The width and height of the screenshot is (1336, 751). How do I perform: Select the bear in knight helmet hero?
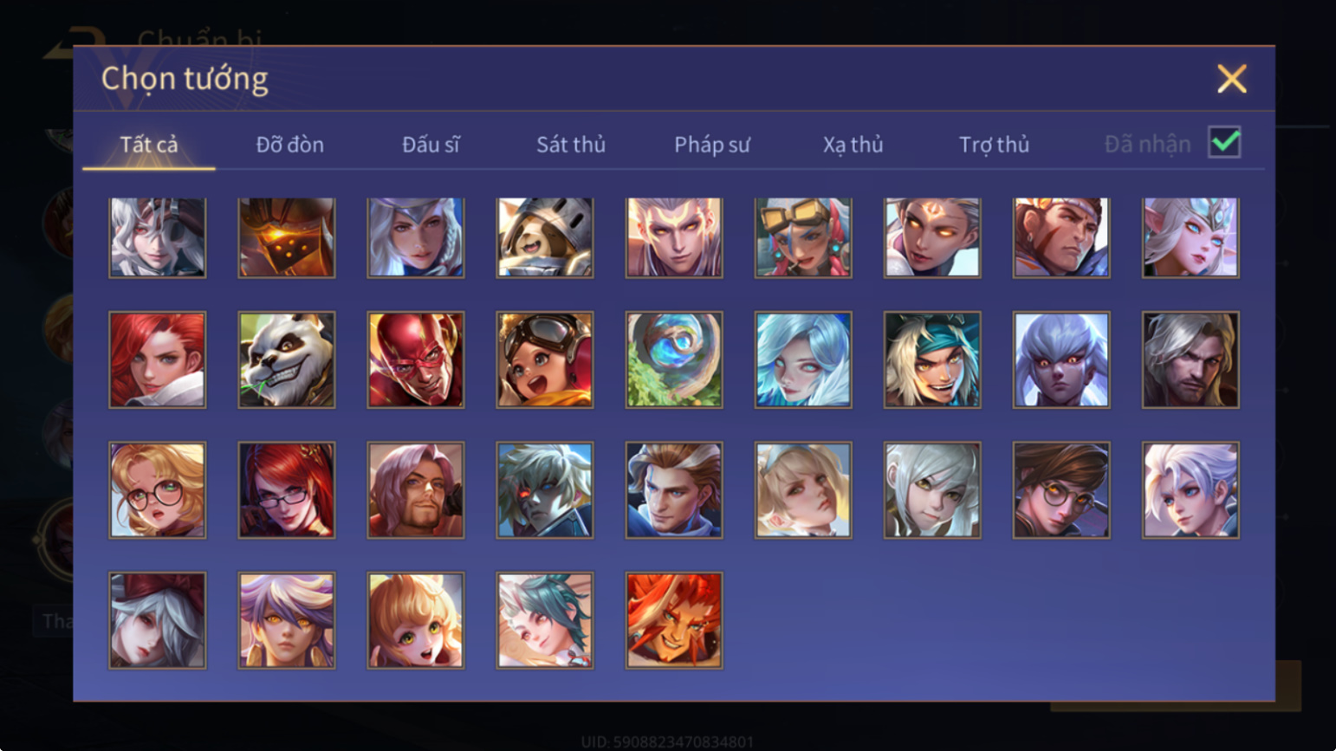coord(544,237)
